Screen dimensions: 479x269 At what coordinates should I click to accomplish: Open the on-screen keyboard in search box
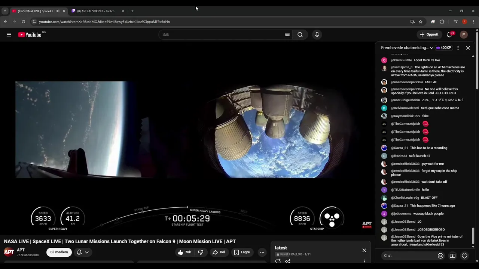287,35
